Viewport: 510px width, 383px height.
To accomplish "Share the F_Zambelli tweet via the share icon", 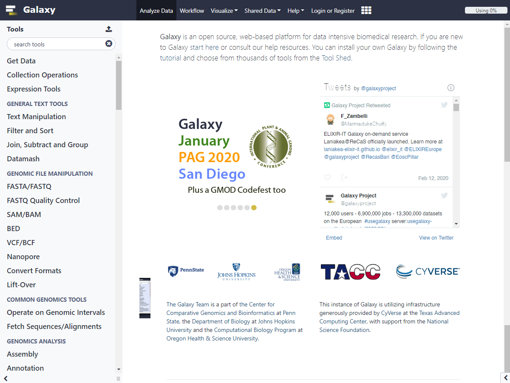I will (344, 177).
